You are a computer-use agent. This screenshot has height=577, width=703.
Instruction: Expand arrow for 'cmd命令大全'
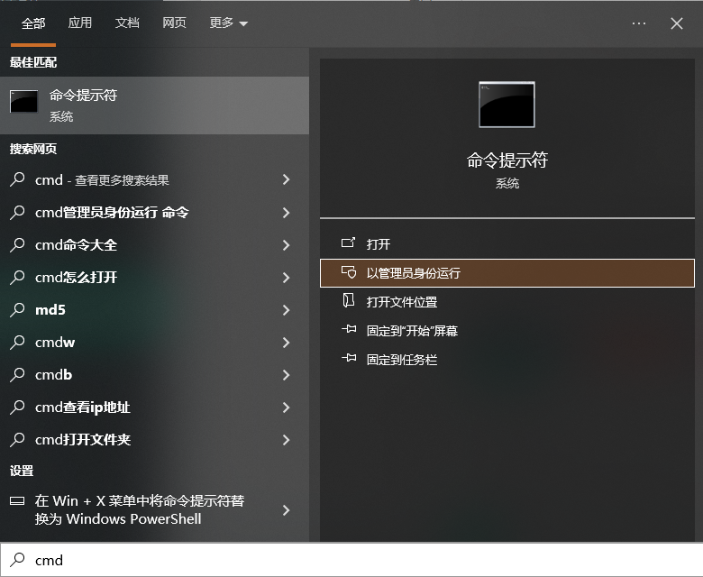click(286, 245)
